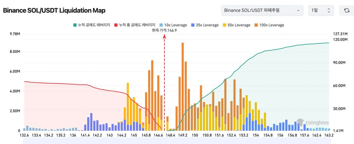This screenshot has height=144, width=354.
Task: Click the 145.8 price axis label
Action: pyautogui.click(x=146, y=135)
